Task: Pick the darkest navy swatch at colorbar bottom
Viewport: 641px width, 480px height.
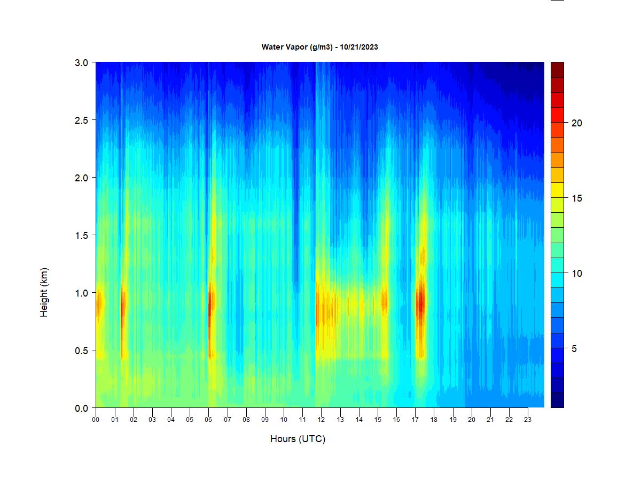Action: 557,400
